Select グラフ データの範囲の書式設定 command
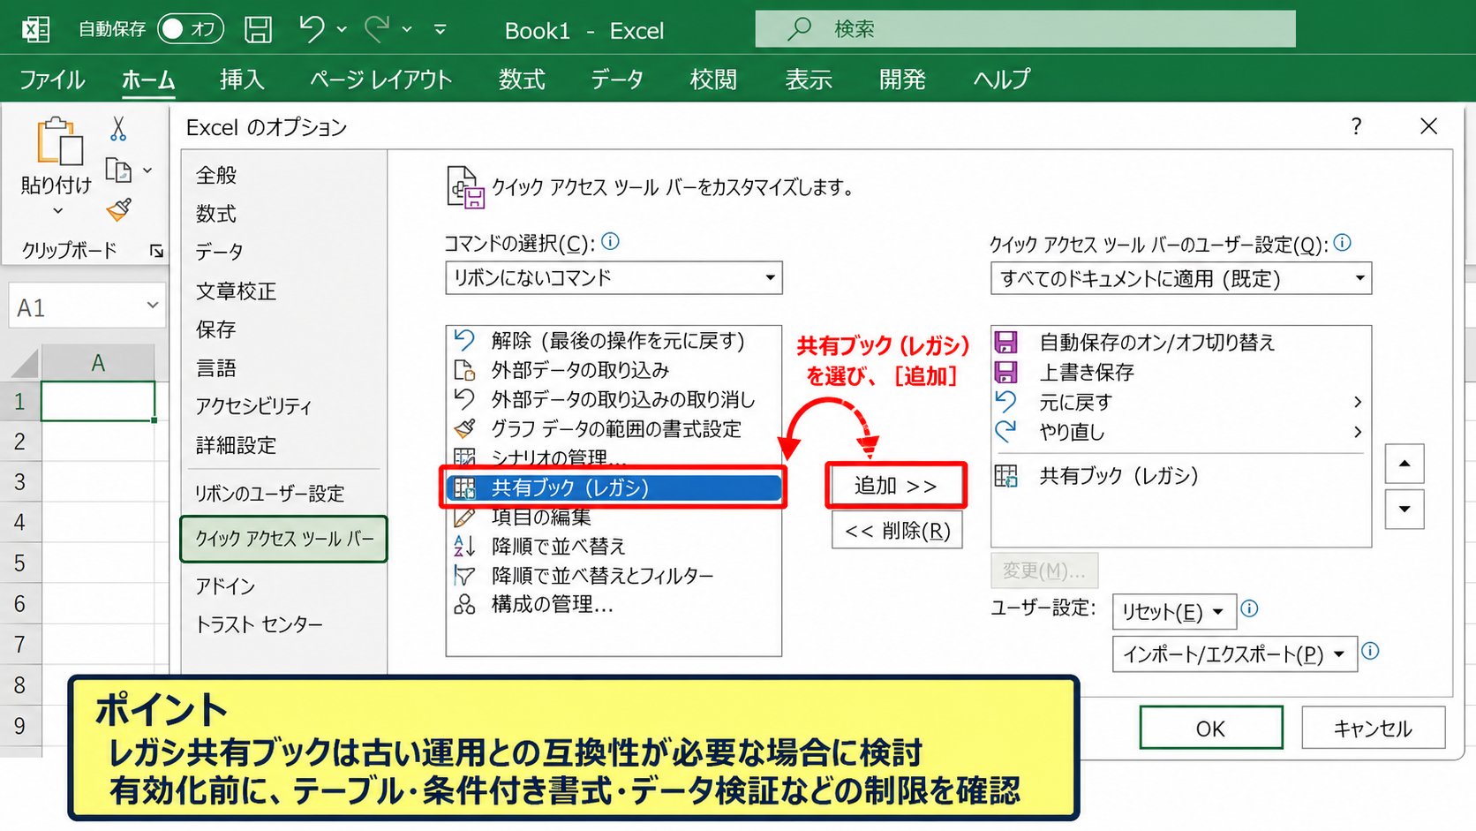 pyautogui.click(x=614, y=429)
